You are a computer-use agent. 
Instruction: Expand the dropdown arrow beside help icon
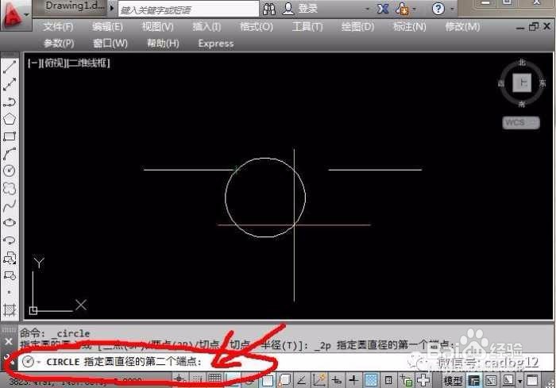452,9
